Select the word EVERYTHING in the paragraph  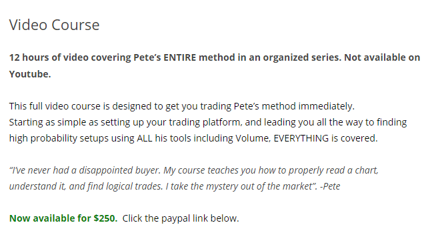pos(301,138)
